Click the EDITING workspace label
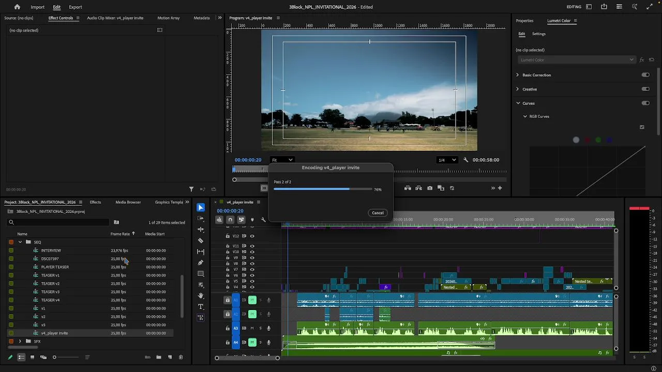The height and width of the screenshot is (372, 662). point(574,7)
